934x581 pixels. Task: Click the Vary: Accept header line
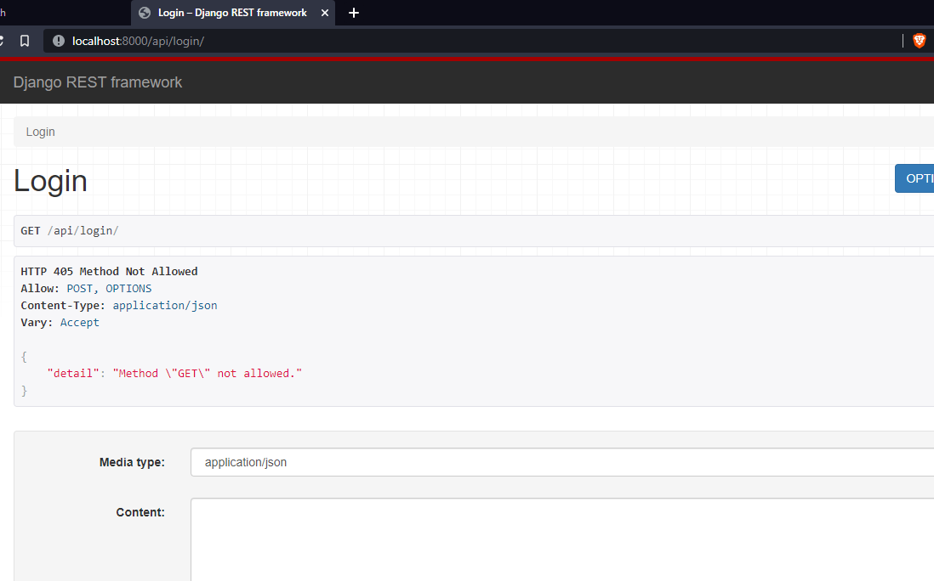click(60, 322)
